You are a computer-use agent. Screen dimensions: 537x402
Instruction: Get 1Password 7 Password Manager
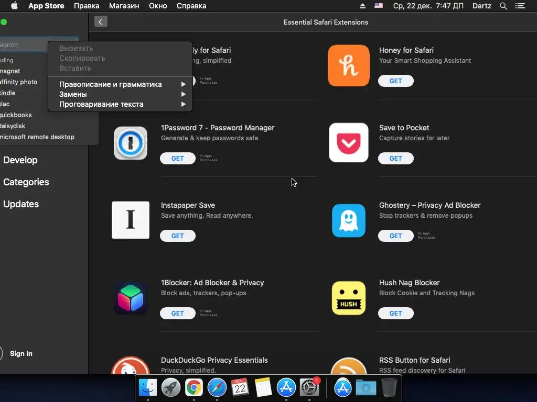tap(177, 158)
